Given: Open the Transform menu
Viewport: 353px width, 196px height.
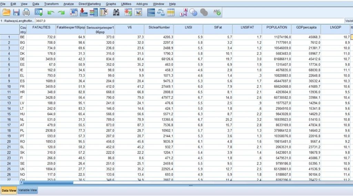Looking at the screenshot, I should pos(51,4).
